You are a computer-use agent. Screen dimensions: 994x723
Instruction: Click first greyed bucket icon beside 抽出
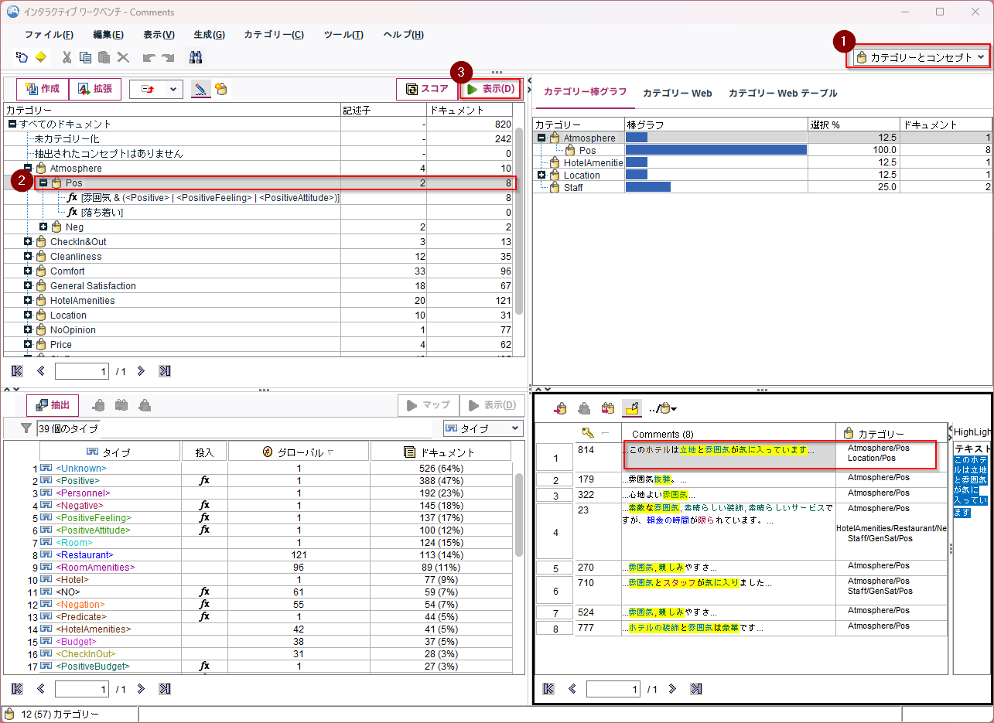coord(99,405)
